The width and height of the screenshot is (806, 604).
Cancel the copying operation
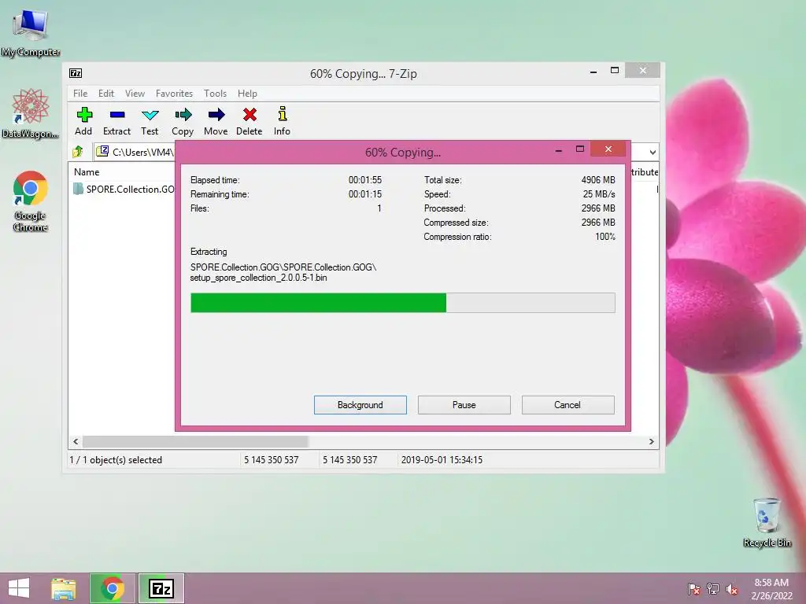(568, 405)
